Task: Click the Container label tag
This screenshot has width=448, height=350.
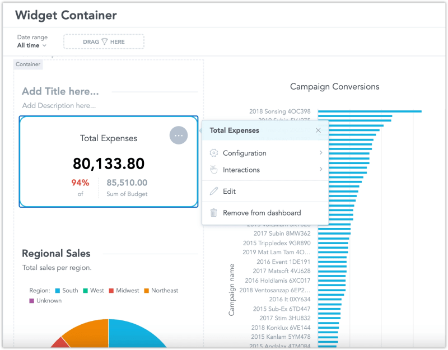Action: coord(27,64)
